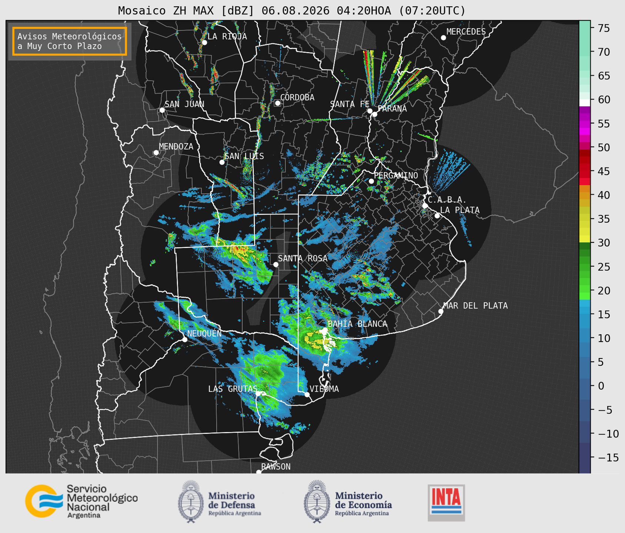This screenshot has width=625, height=533.
Task: Click the VIEDMA city marker dot
Action: click(307, 394)
